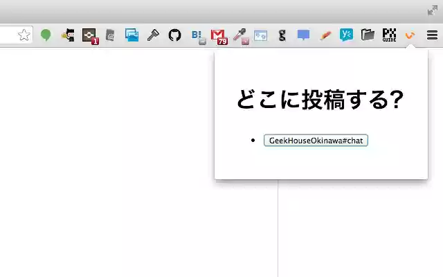Viewport: 443px width, 277px height.
Task: Open the blue stacked images extension
Action: (132, 35)
